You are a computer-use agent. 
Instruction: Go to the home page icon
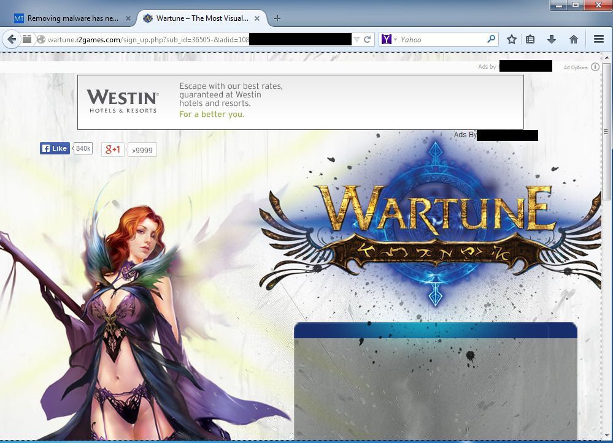574,39
